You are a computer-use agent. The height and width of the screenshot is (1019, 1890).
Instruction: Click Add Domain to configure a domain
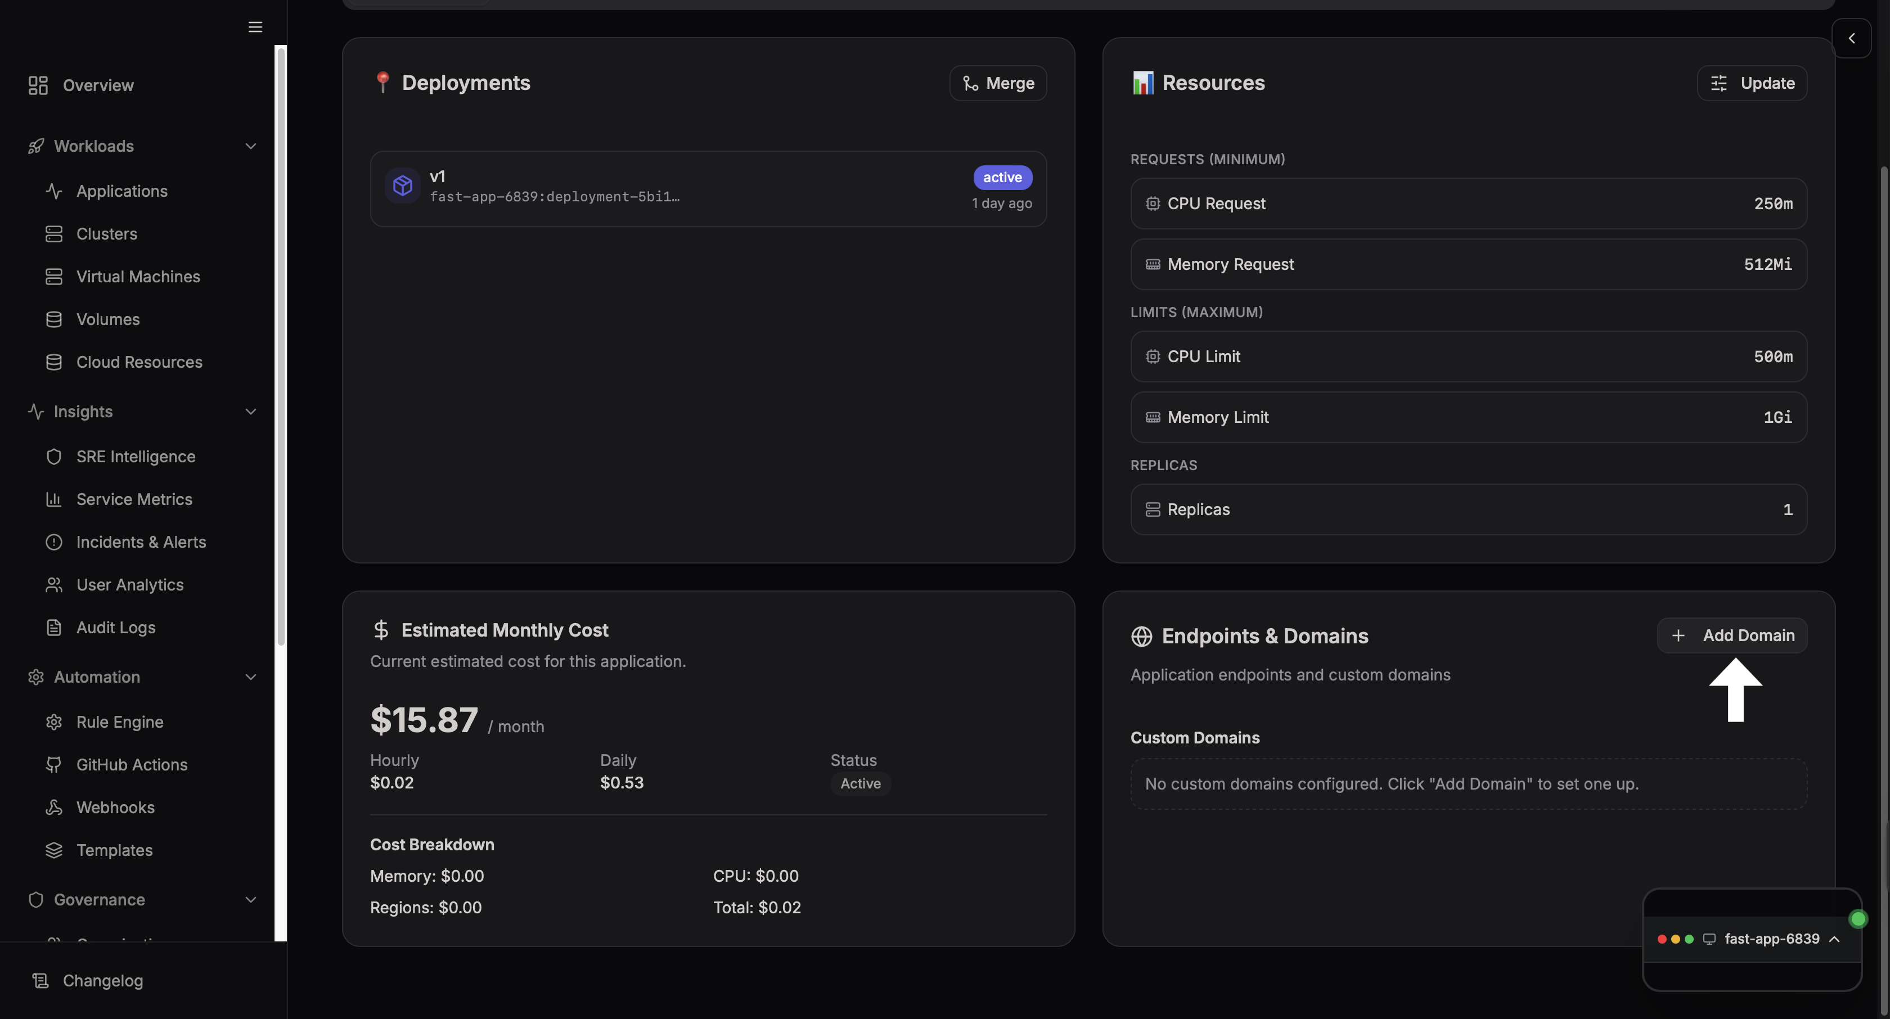click(1731, 635)
